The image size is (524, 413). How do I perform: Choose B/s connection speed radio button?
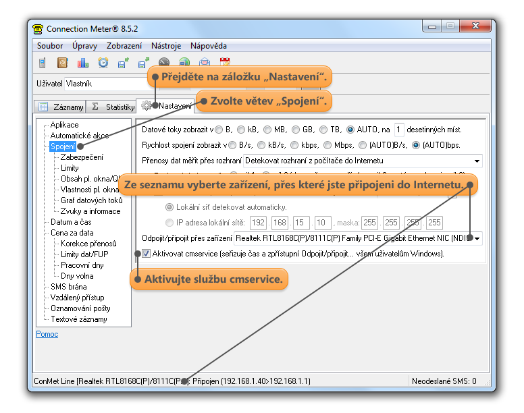(x=232, y=145)
